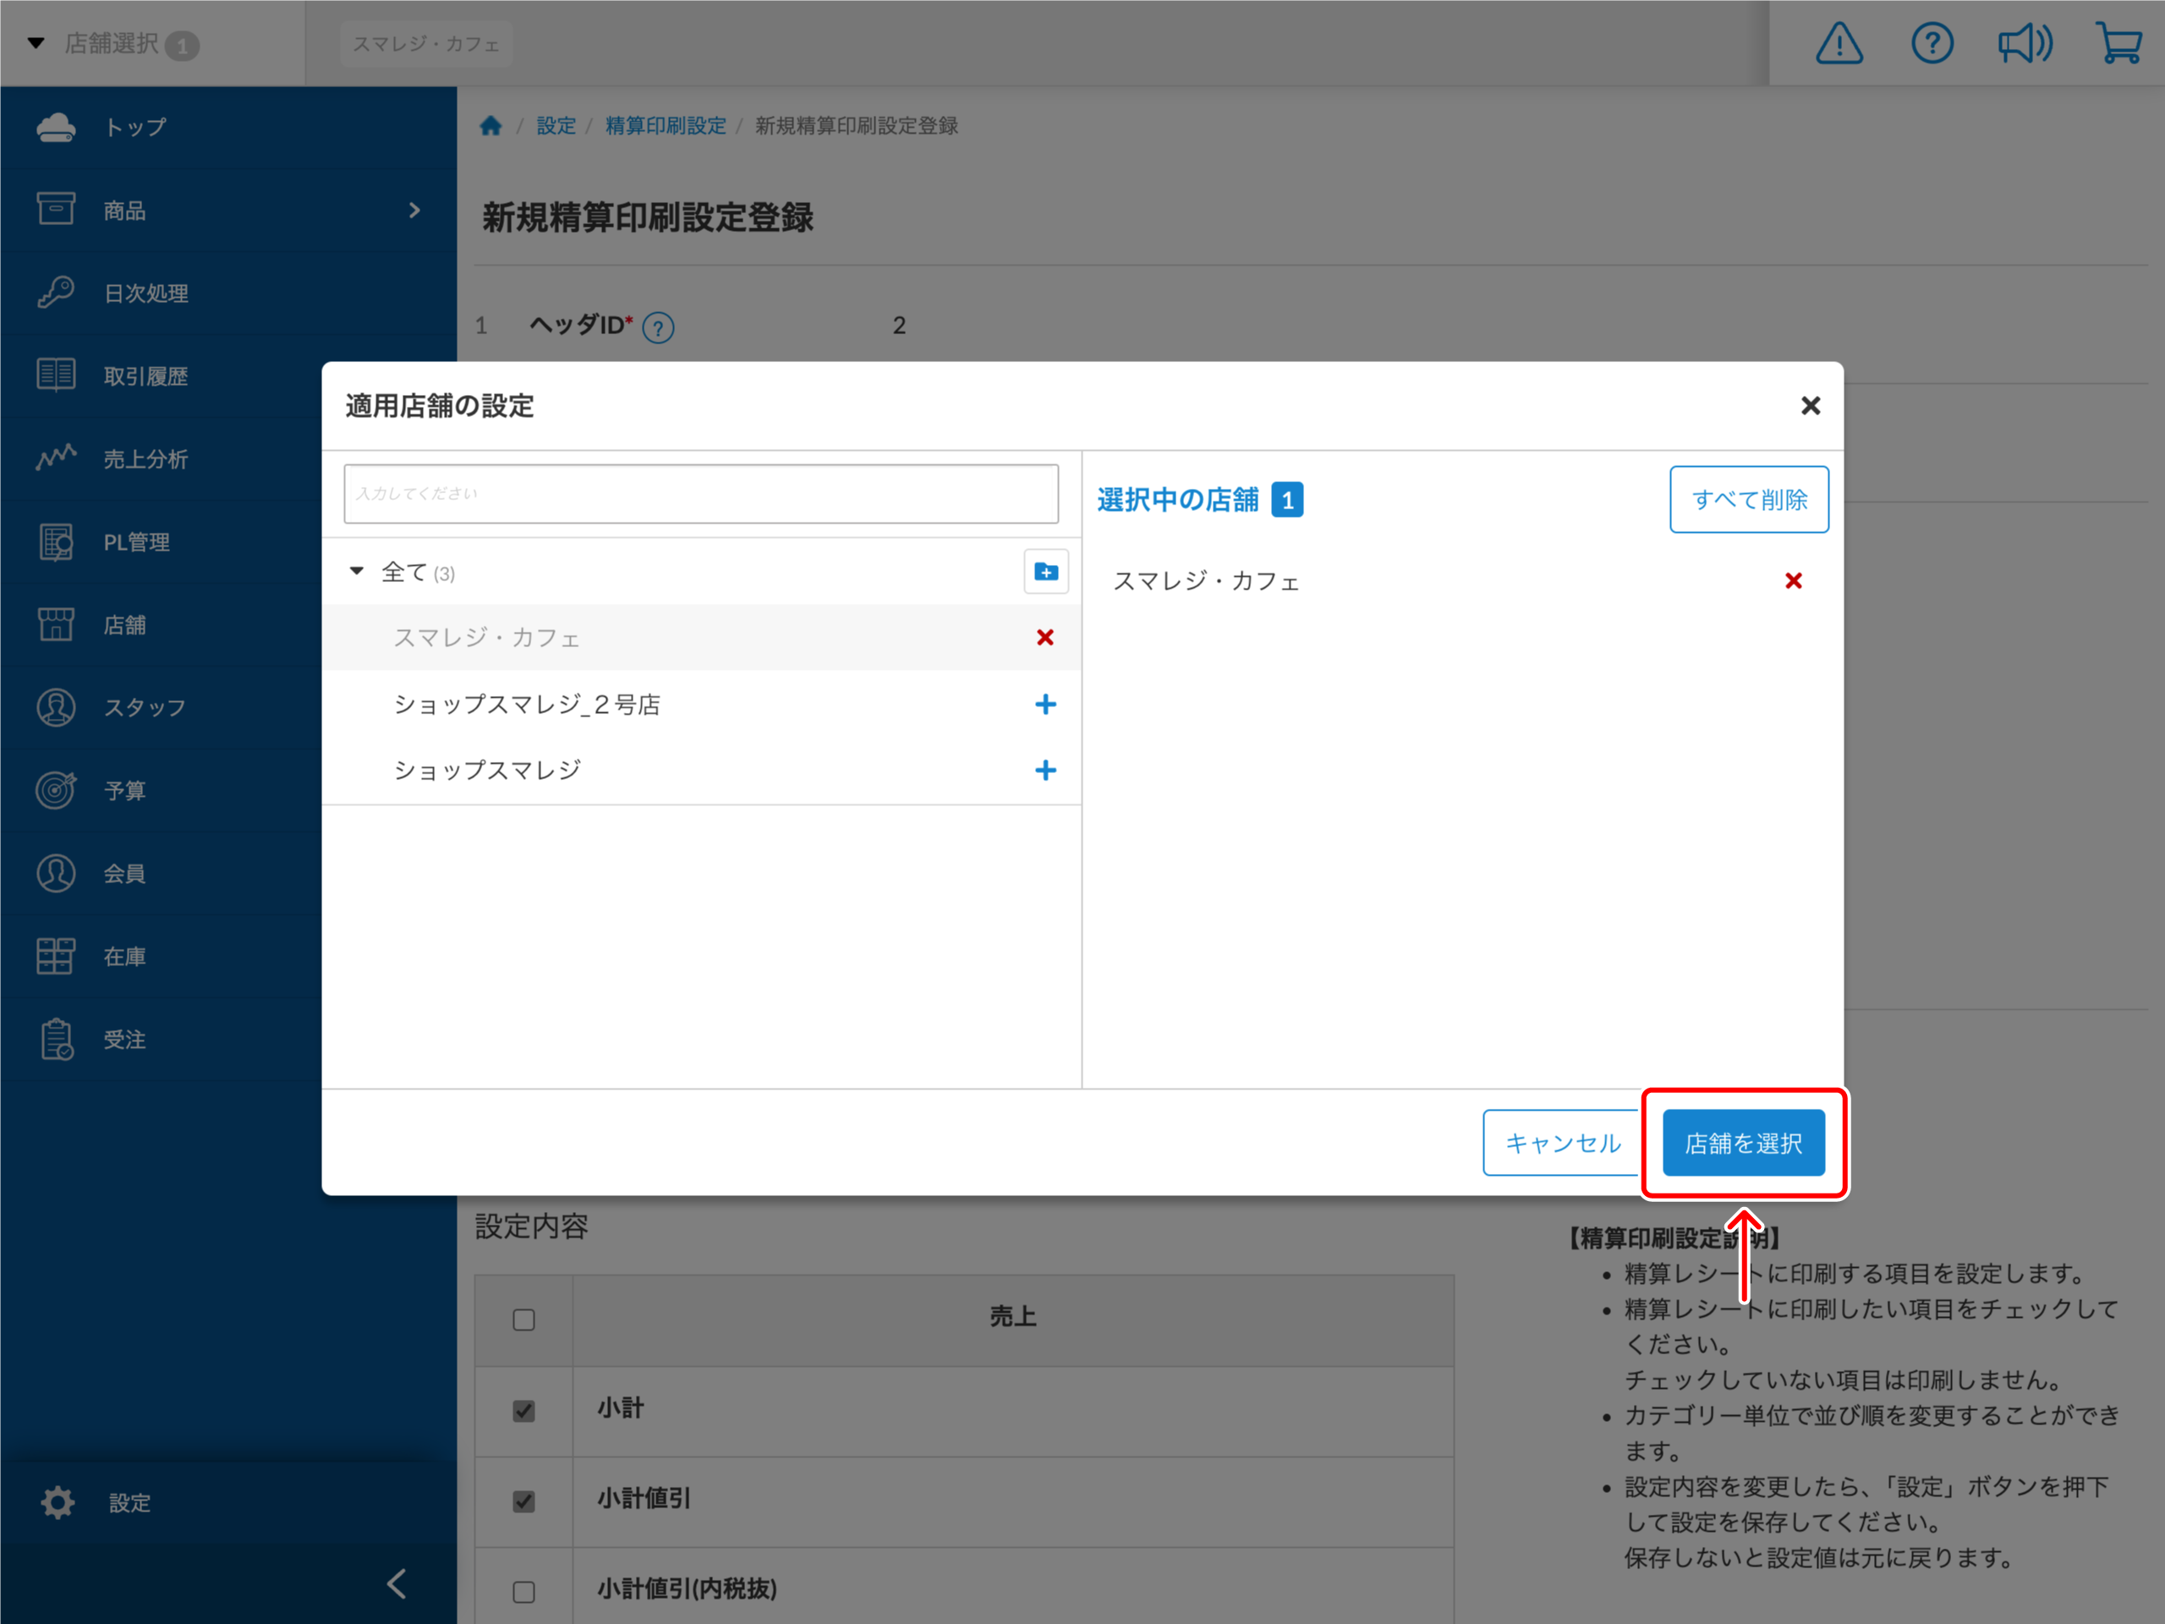
Task: Open 日次処理 in the sidebar
Action: (x=228, y=293)
